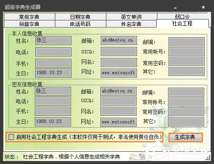Click 网址 field in 本人信息收集
Viewport: 214px width, 164px height.
coord(119,73)
